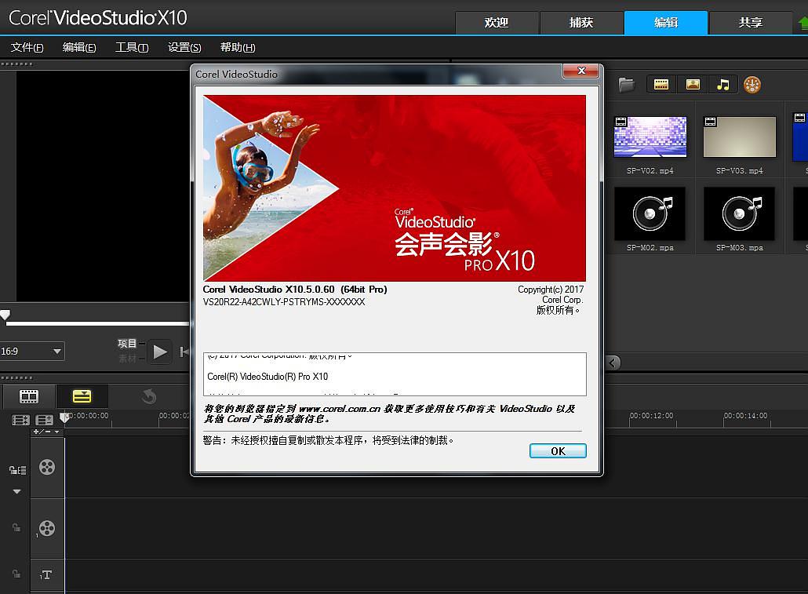Select the 编辑 workspace tab
808x594 pixels.
click(666, 23)
